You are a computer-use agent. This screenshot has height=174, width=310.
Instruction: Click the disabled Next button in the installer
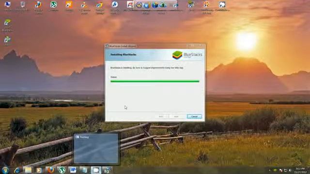176,116
